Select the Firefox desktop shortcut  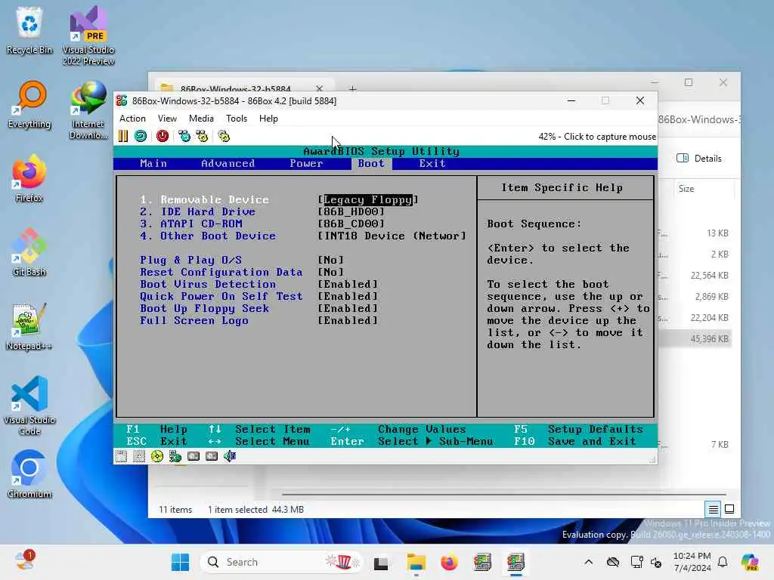pyautogui.click(x=29, y=178)
